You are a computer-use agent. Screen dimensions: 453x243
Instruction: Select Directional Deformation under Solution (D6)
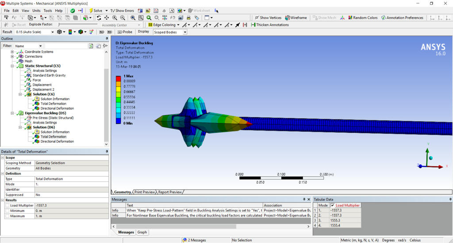pos(57,141)
